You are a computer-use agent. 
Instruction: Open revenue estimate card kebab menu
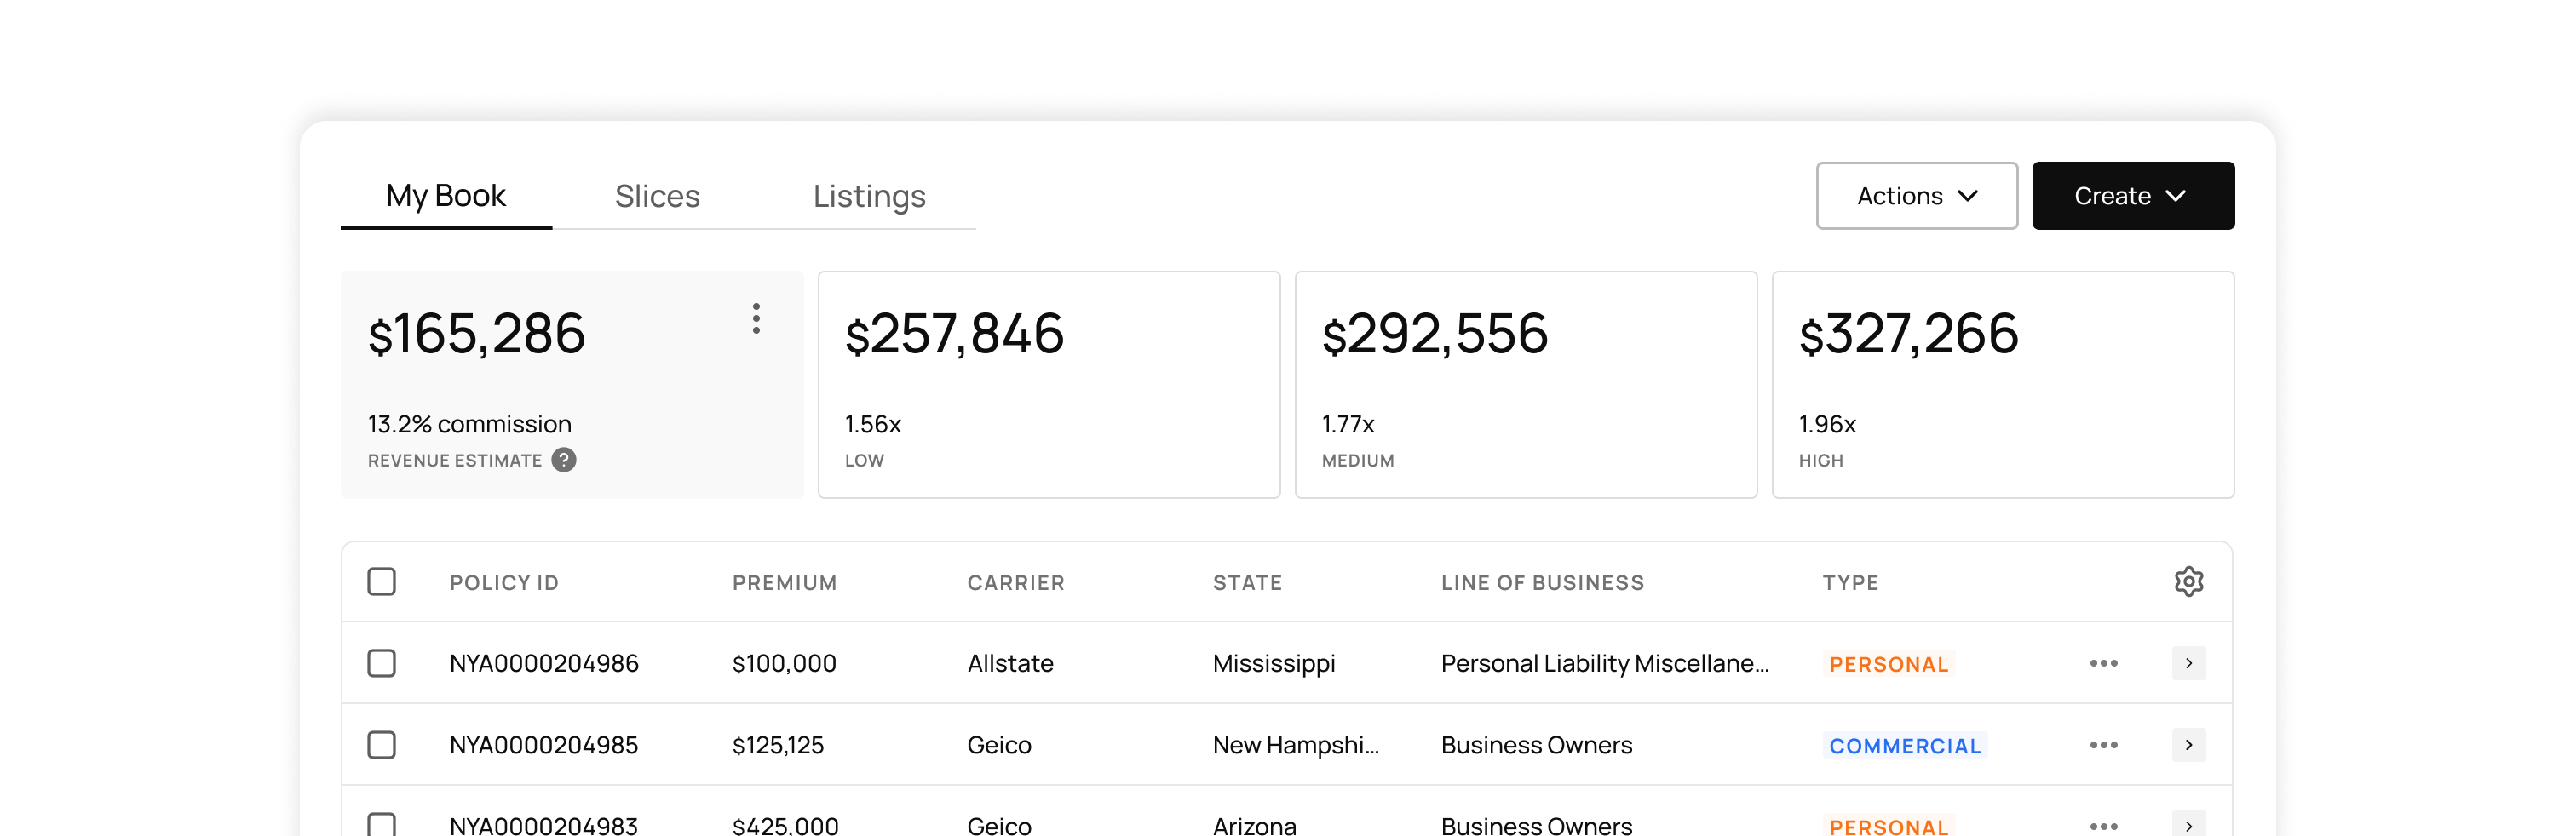756,318
